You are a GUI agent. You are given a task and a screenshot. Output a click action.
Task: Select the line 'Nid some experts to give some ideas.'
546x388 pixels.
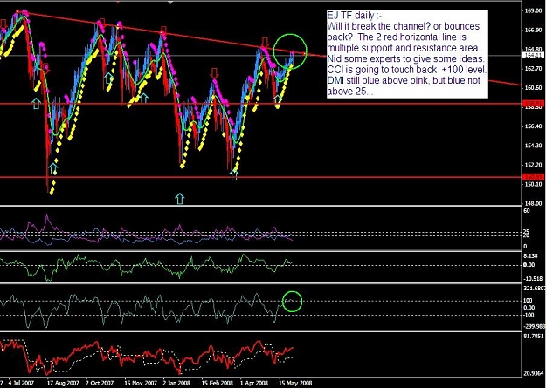(405, 58)
